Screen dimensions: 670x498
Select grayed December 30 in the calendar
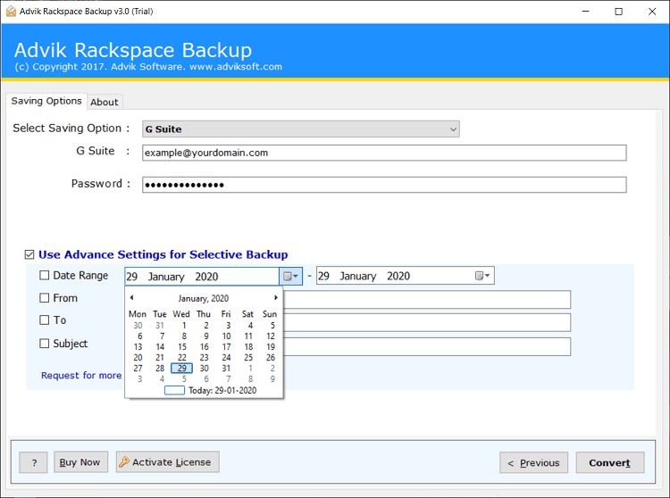[138, 326]
